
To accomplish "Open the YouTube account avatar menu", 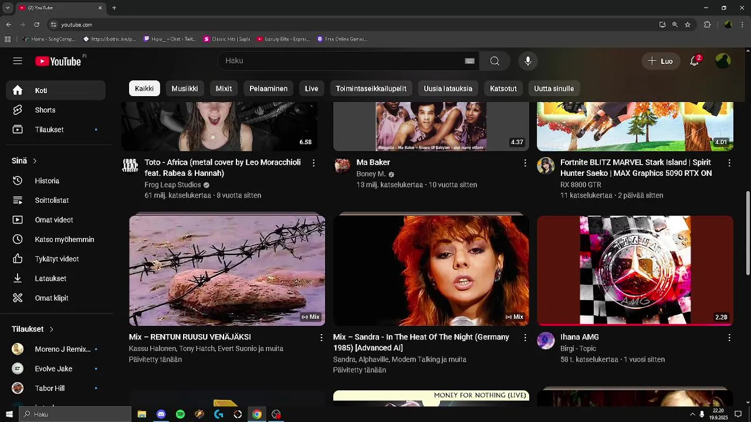I will tap(723, 61).
